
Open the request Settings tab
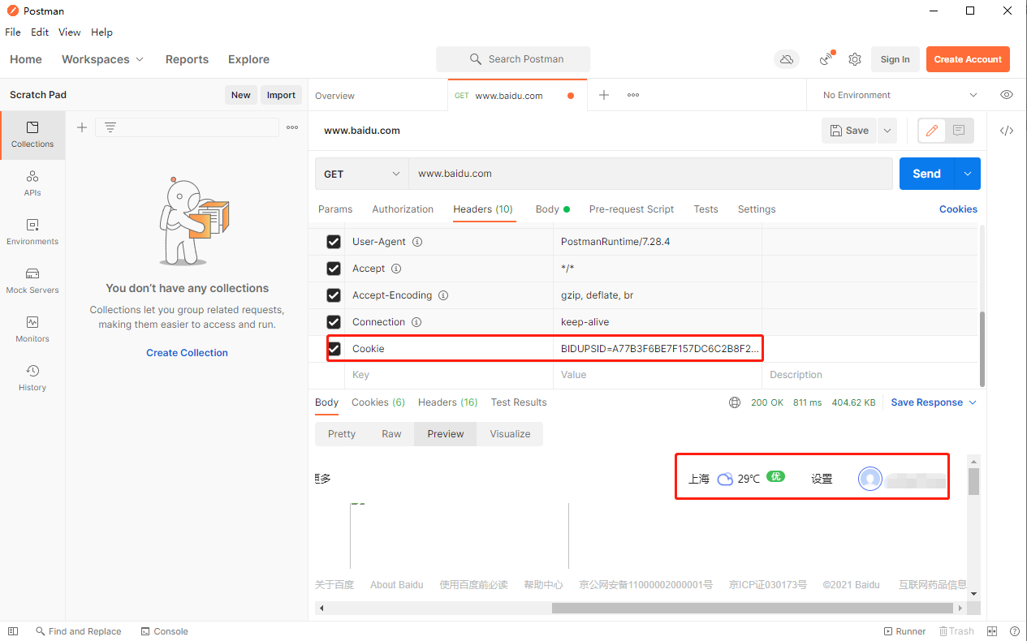[x=757, y=209]
